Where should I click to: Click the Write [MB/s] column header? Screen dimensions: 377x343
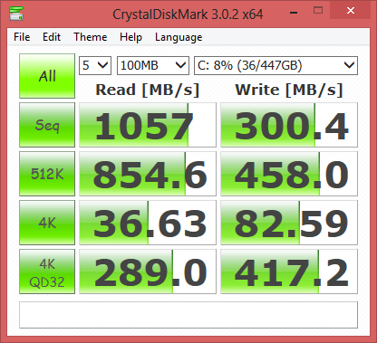point(289,90)
